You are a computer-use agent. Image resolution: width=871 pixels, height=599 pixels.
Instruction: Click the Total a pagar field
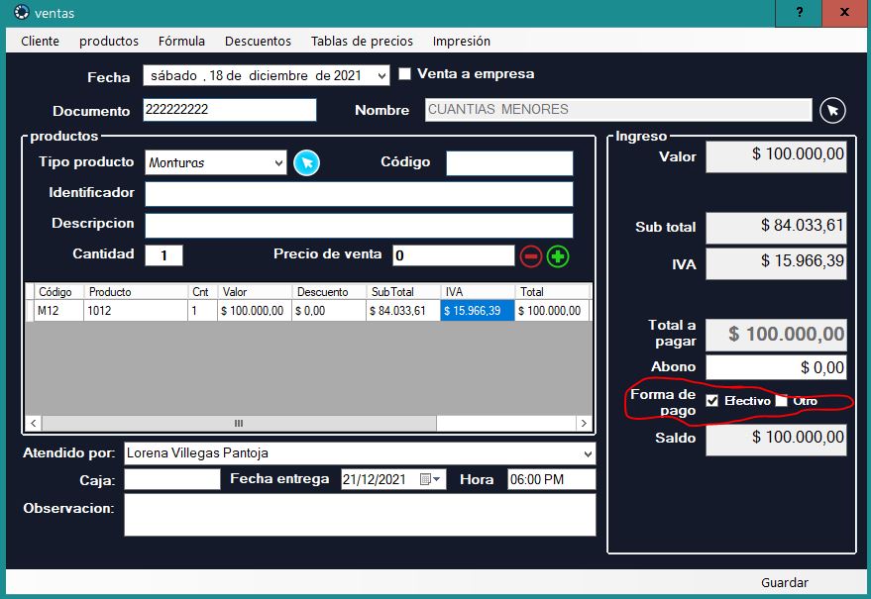tap(776, 335)
